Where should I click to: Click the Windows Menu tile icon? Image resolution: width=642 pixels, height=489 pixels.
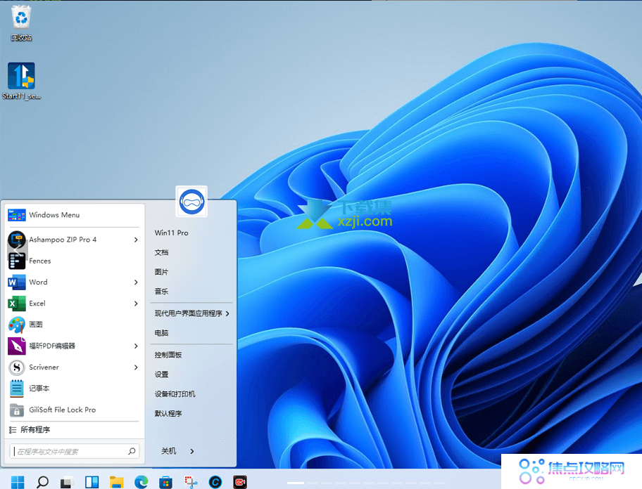[x=17, y=215]
